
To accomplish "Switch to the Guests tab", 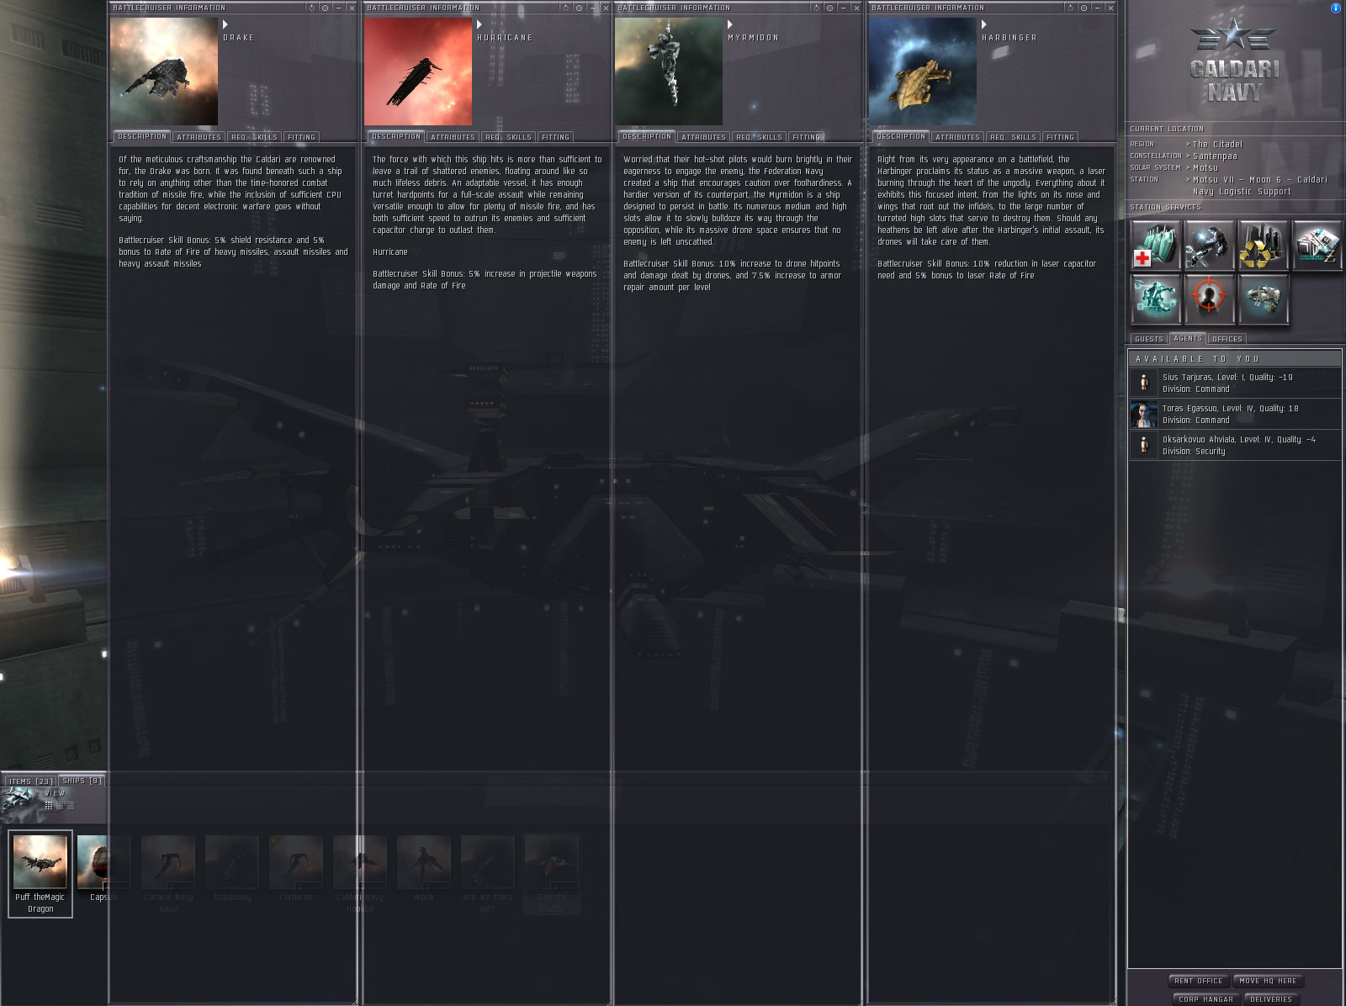I will click(1148, 339).
